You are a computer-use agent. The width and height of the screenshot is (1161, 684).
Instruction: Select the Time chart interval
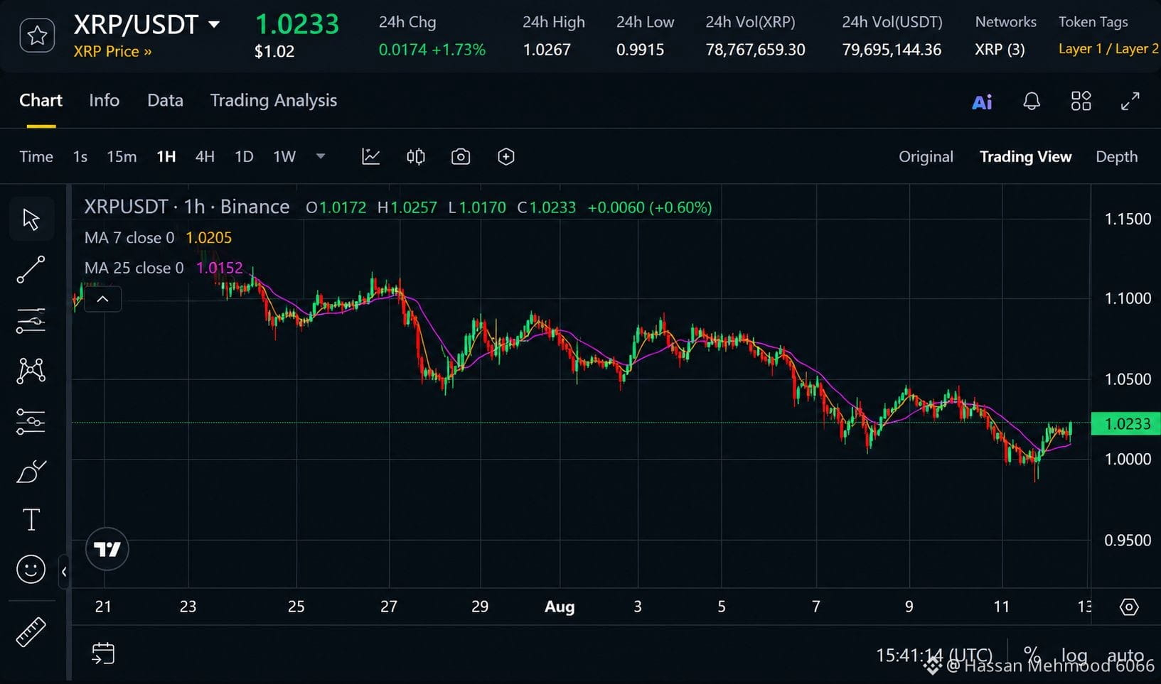click(x=36, y=156)
